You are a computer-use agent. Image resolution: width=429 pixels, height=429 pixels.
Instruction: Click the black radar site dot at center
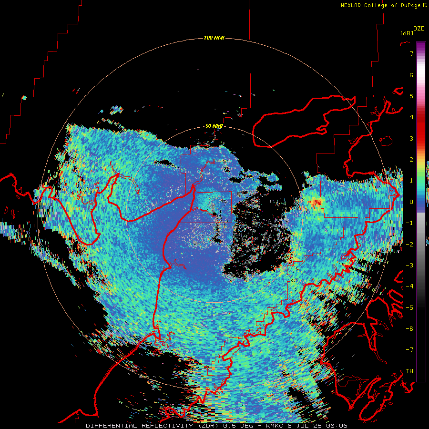(214, 214)
